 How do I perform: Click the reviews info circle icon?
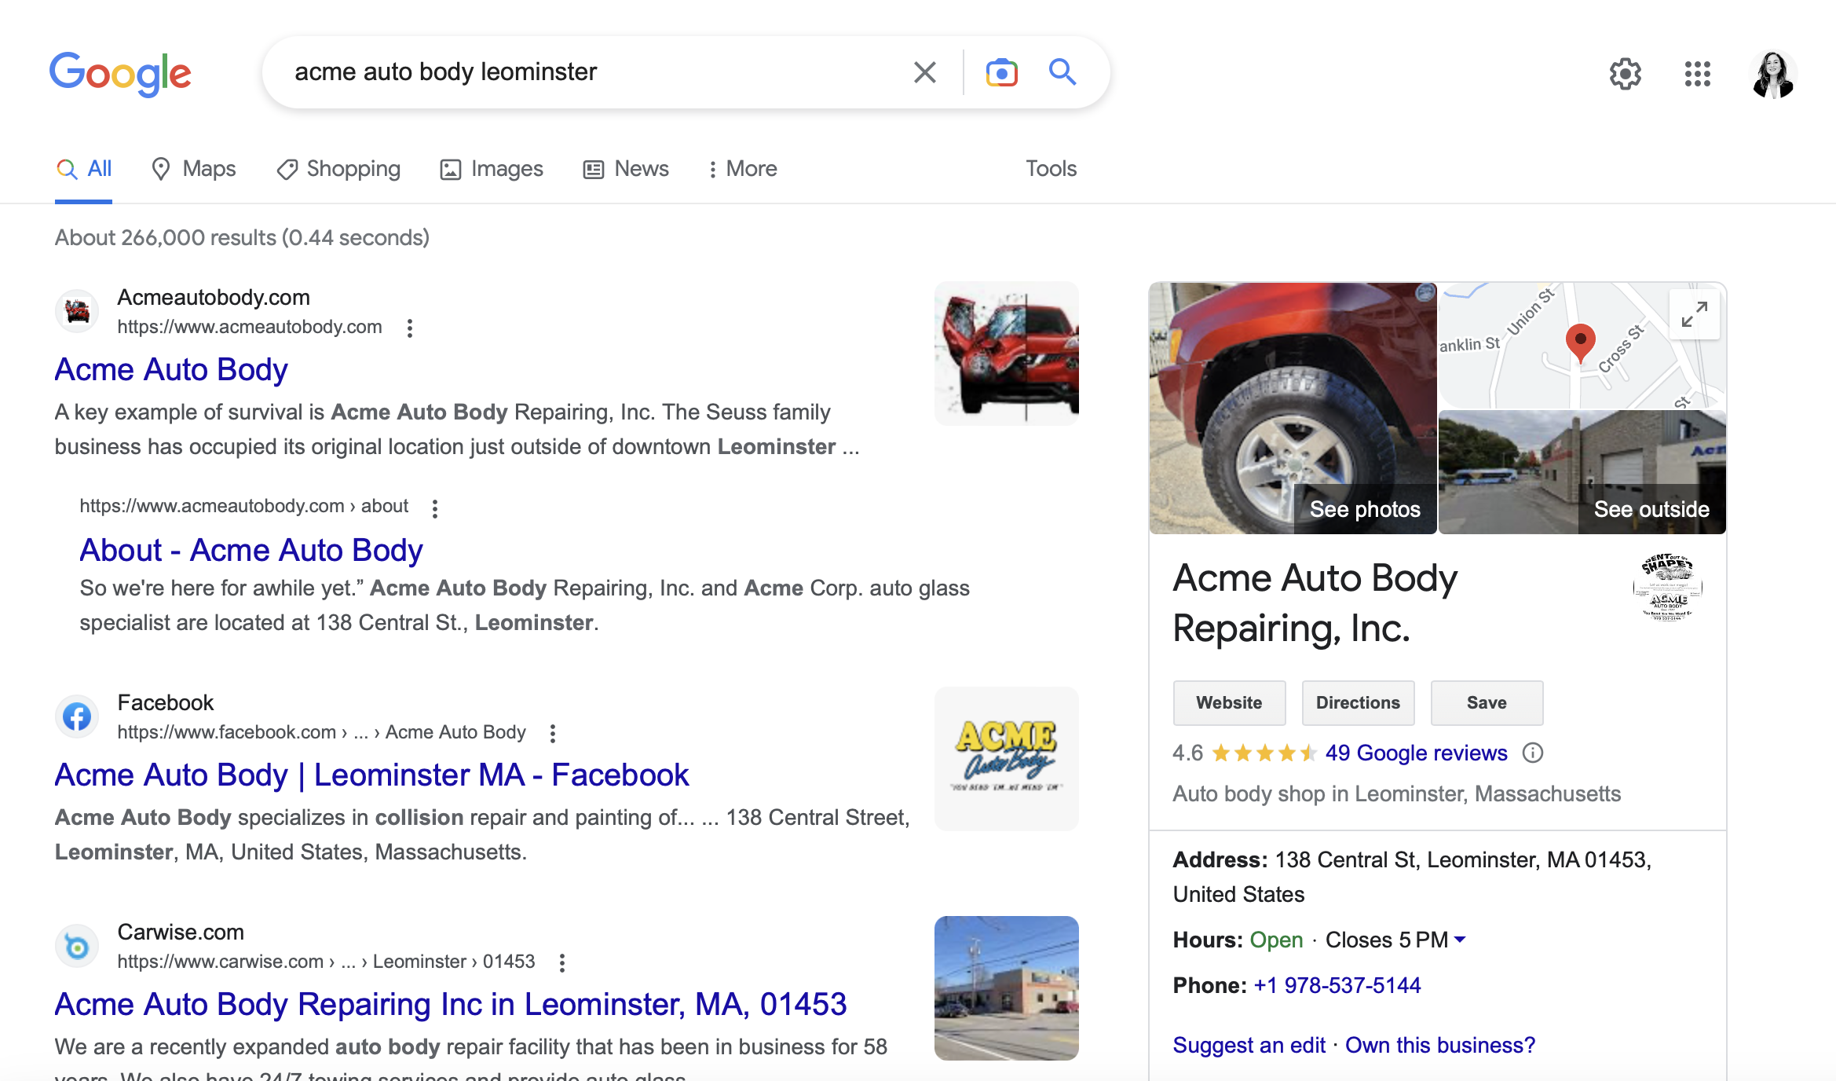pos(1532,753)
